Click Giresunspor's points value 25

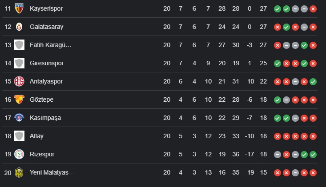[263, 63]
